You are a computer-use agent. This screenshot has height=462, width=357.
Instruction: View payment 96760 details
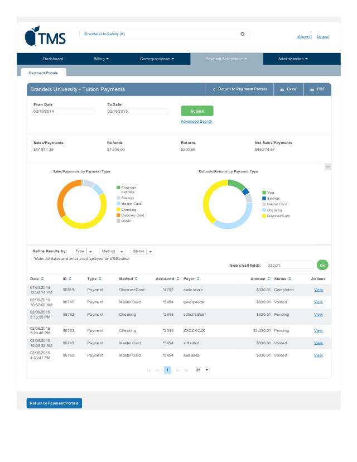pos(318,355)
